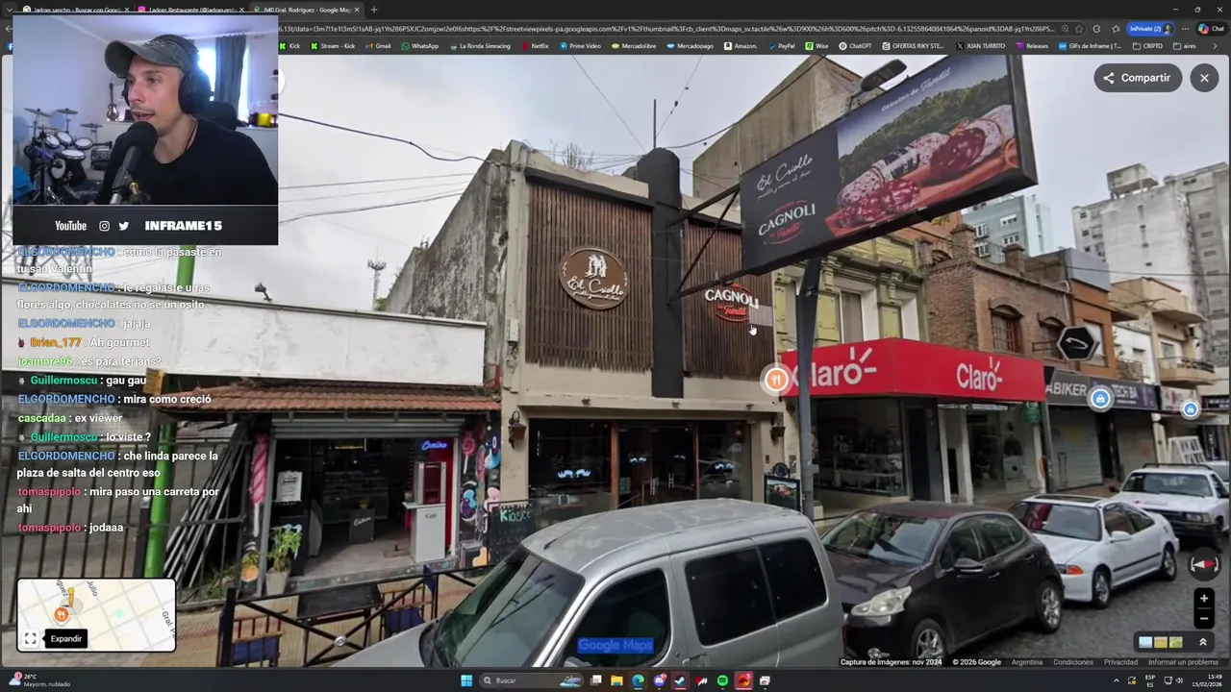Open File Explorer from the taskbar
This screenshot has width=1231, height=692.
[x=616, y=680]
